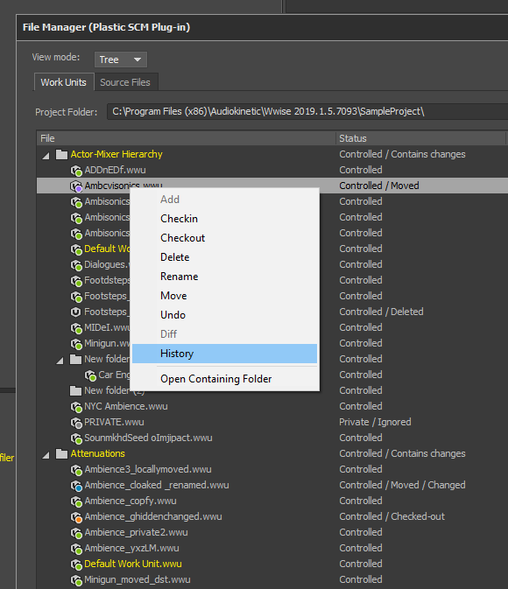Choose Move from the context menu
The image size is (508, 589).
[x=224, y=296]
